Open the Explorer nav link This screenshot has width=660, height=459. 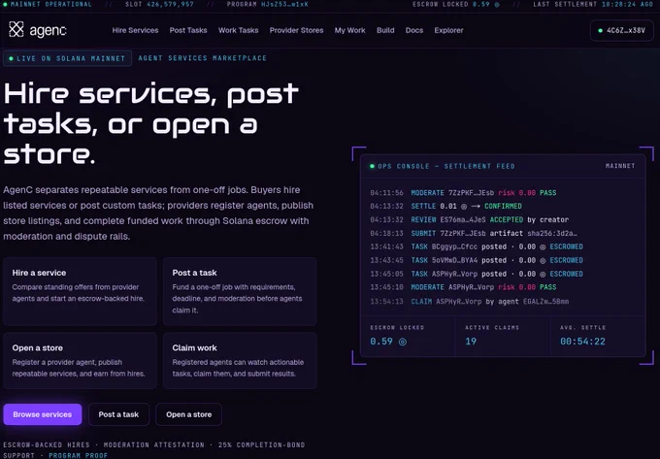click(448, 30)
